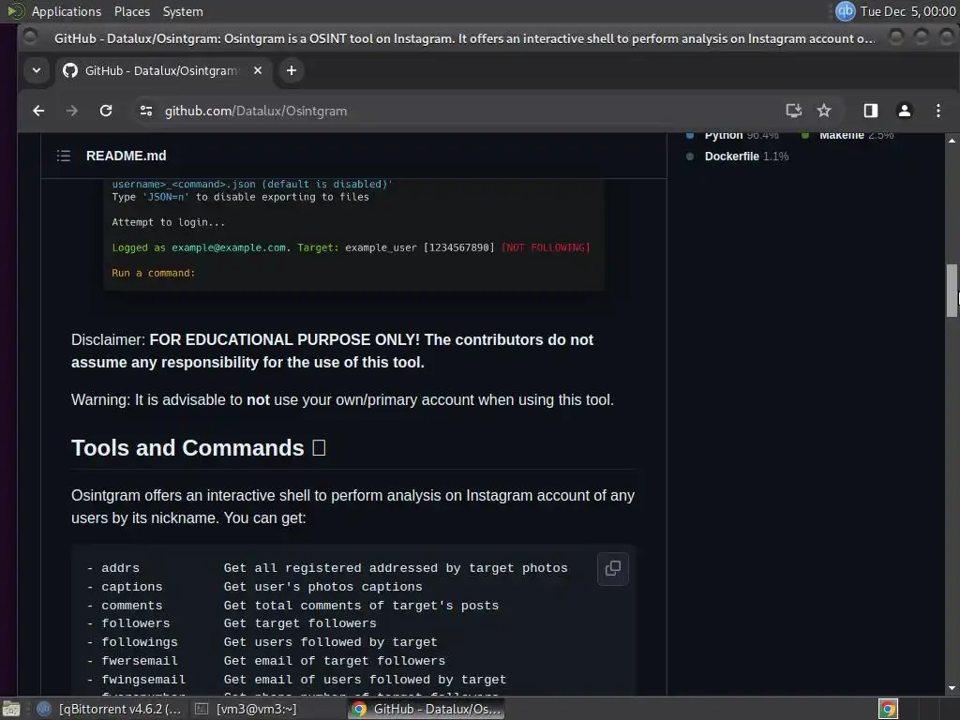960x720 pixels.
Task: Click the show desktop icon in bottom panel
Action: tap(11, 709)
